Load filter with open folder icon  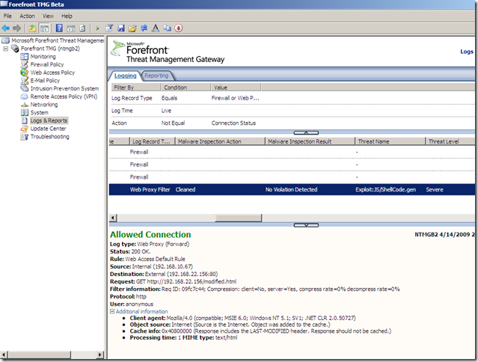click(x=132, y=28)
